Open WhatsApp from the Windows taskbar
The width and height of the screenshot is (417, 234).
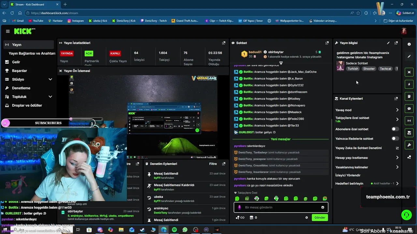[x=185, y=230]
